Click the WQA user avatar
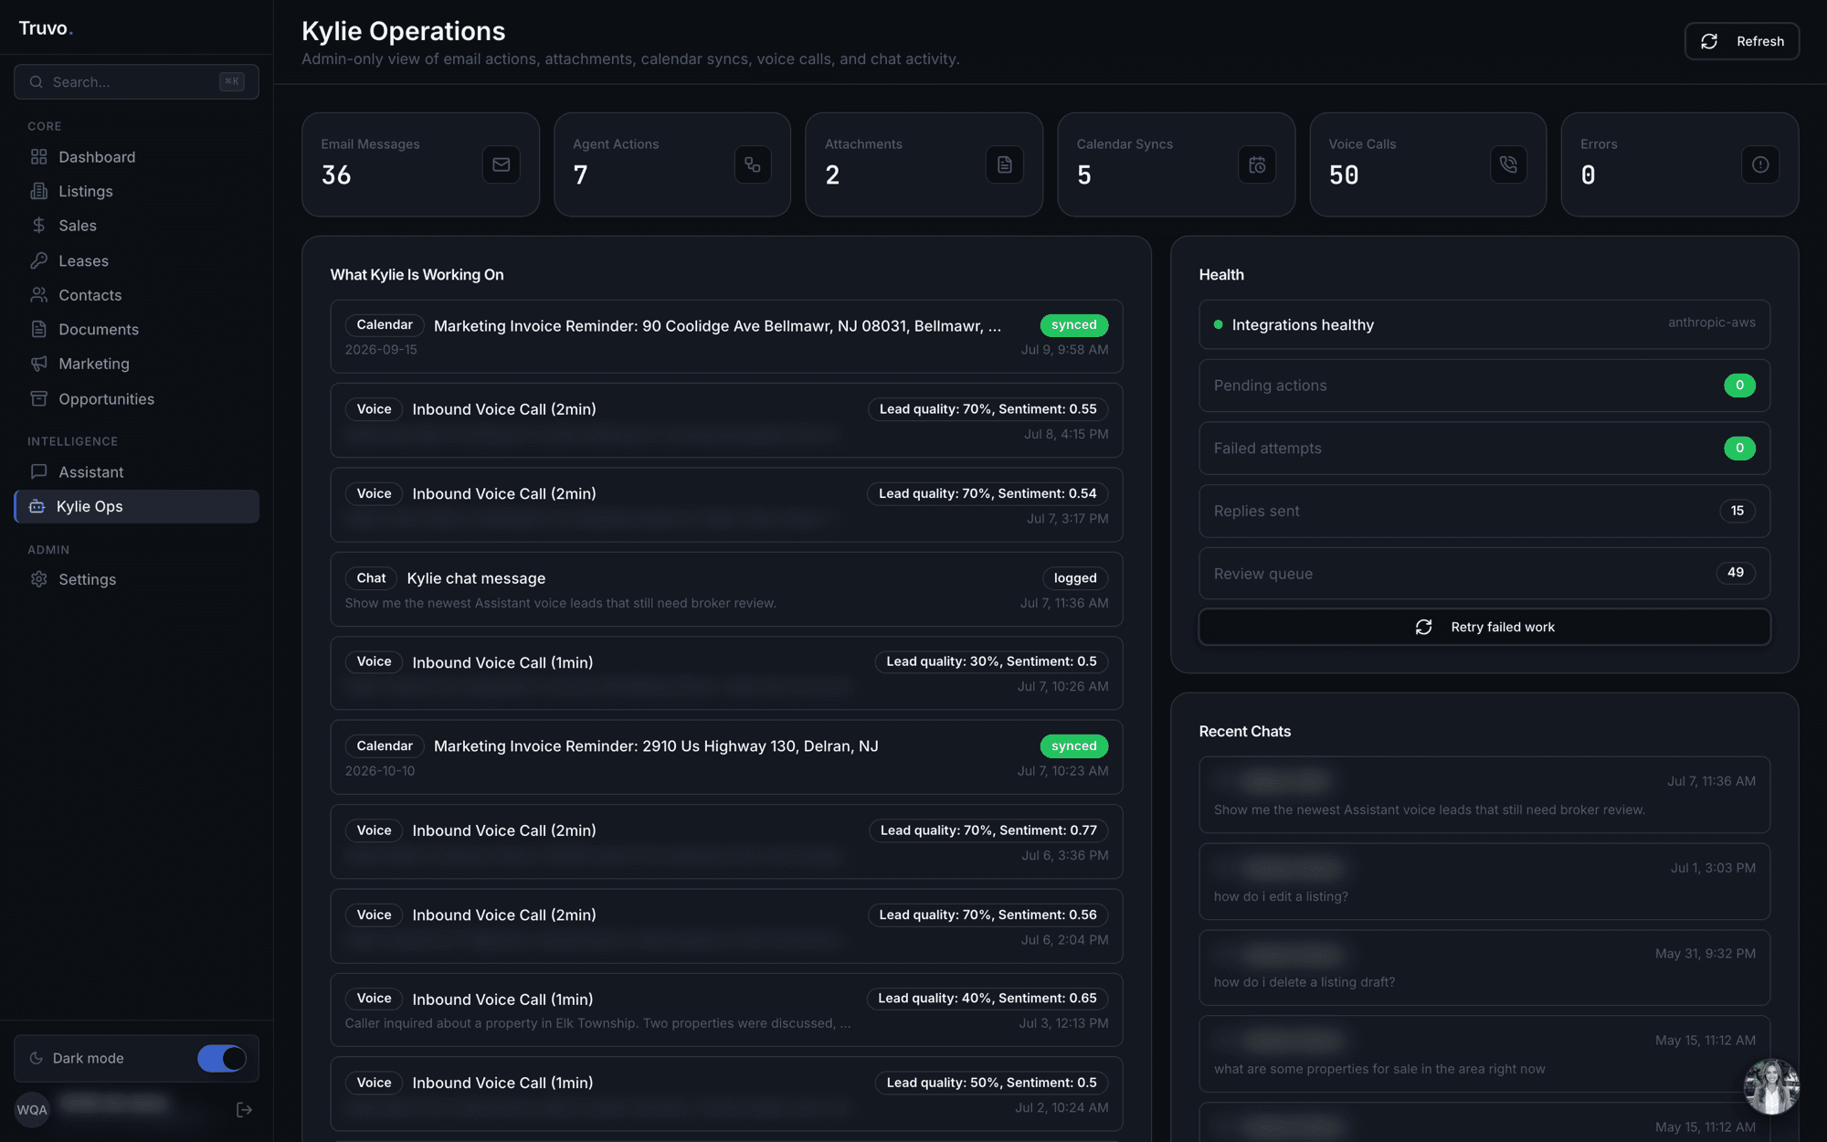Viewport: 1827px width, 1142px height. tap(32, 1109)
